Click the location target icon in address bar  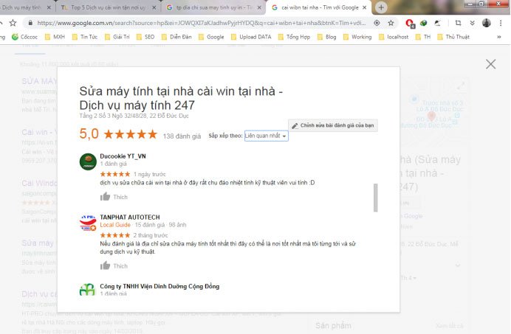(x=377, y=23)
